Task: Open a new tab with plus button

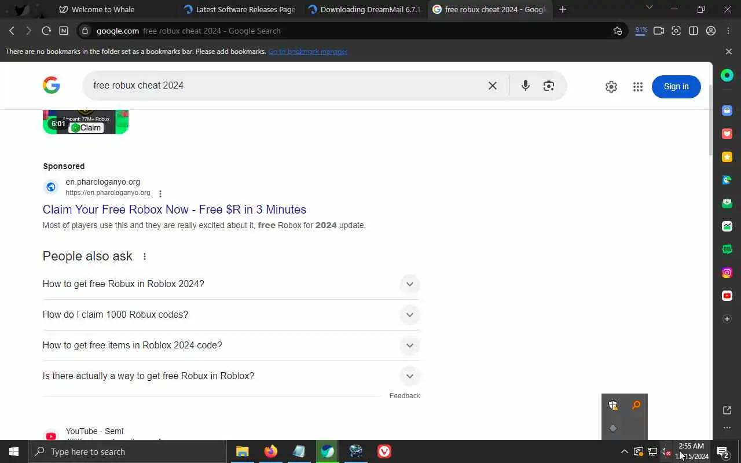Action: tap(563, 9)
